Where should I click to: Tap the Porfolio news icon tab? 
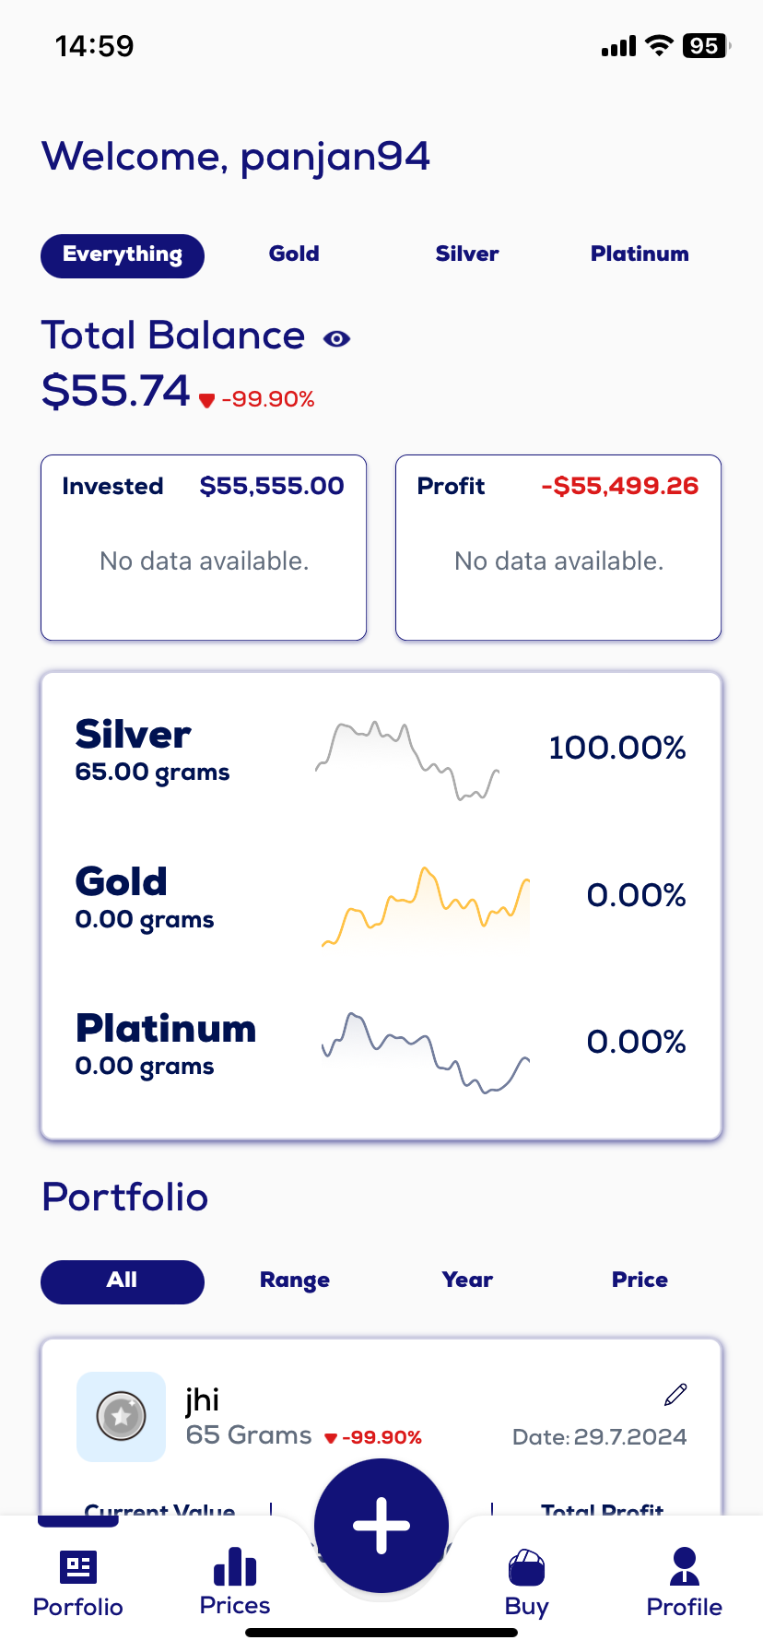(78, 1582)
